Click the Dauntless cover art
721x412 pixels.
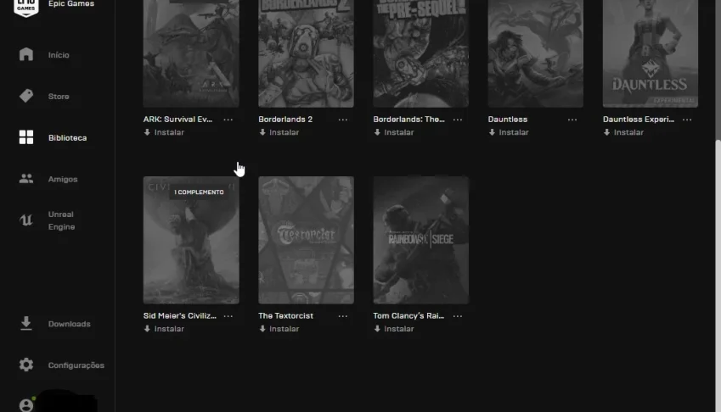(536, 53)
